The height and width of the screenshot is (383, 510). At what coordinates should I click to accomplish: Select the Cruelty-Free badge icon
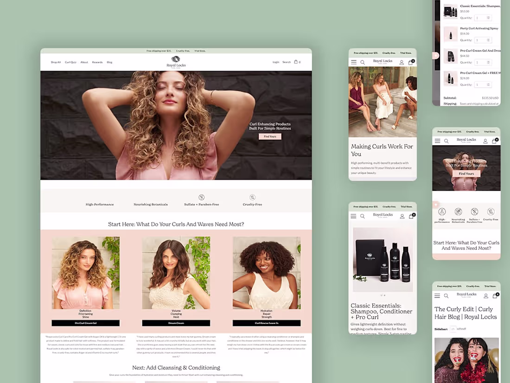[x=252, y=198]
